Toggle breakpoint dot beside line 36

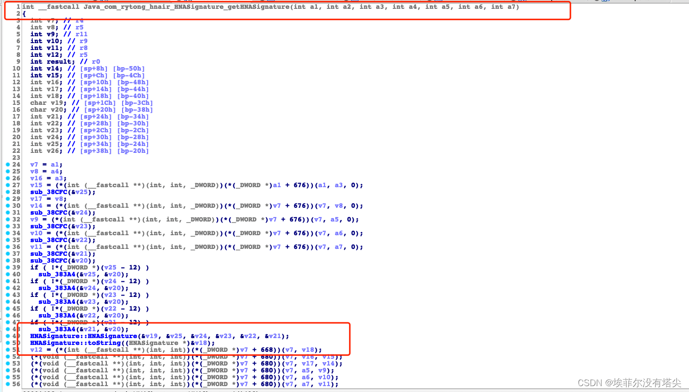click(7, 247)
